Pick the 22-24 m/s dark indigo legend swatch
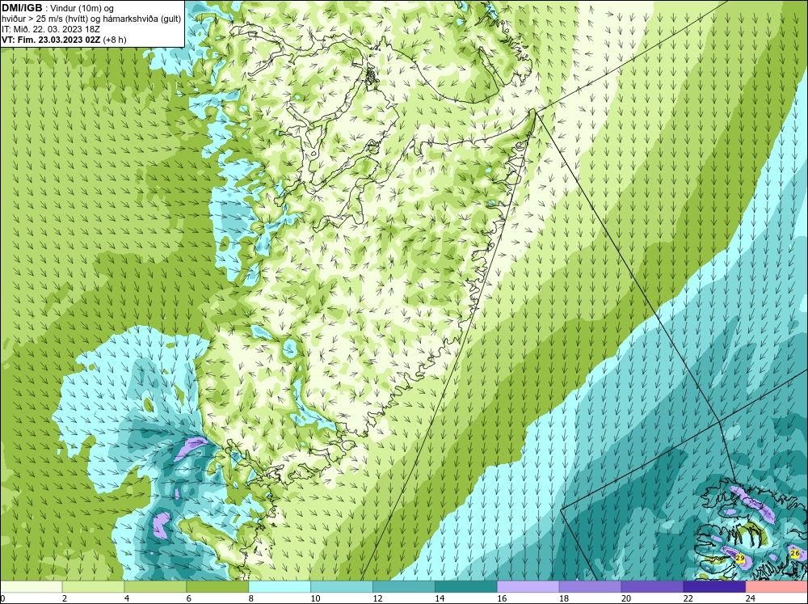Image resolution: width=808 pixels, height=604 pixels. point(714,587)
